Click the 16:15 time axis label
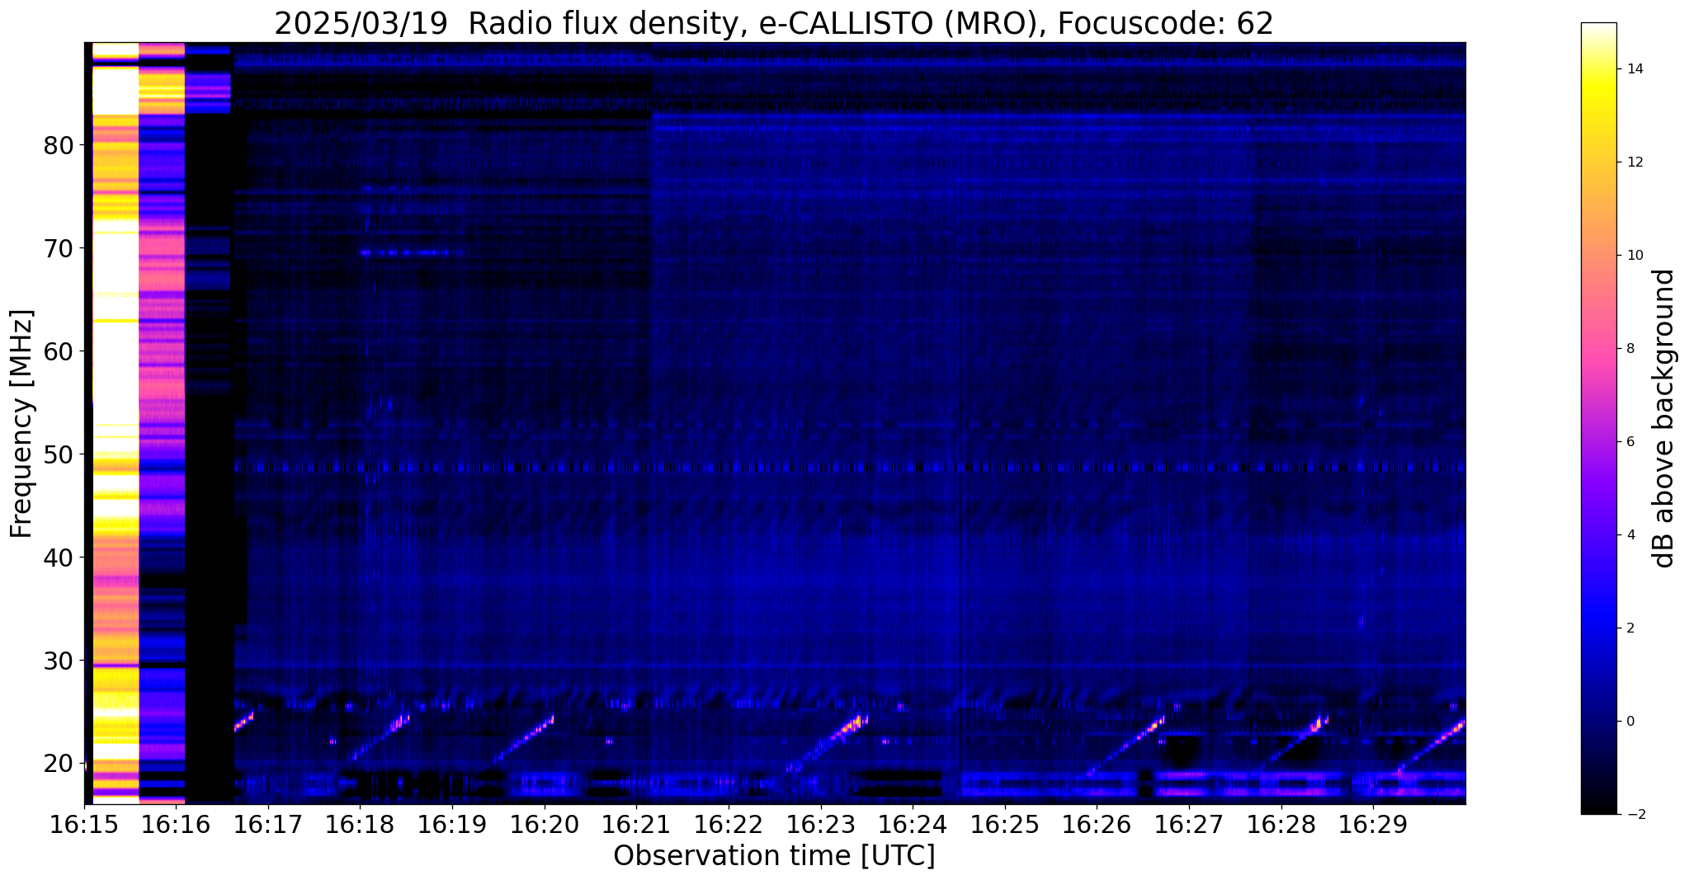Screen dimensions: 1689x880 (84, 825)
